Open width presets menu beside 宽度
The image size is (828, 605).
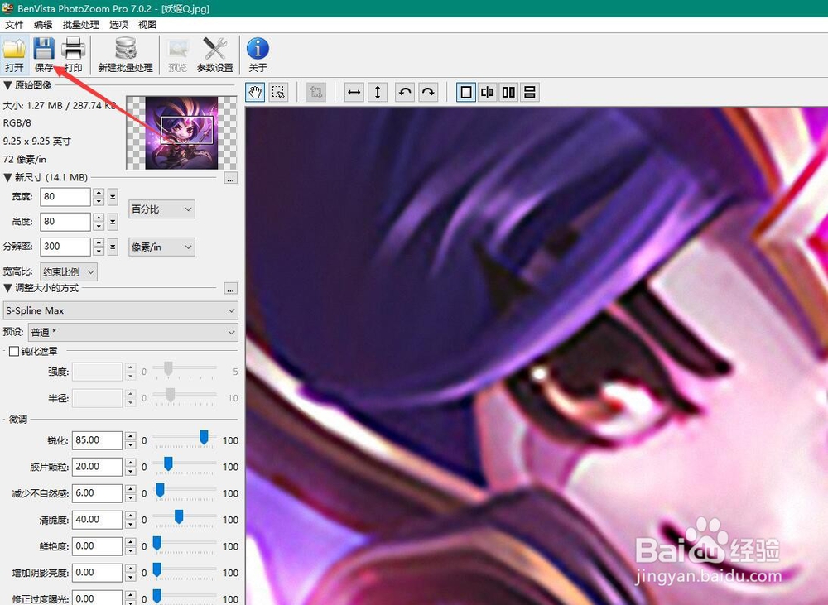[x=113, y=197]
